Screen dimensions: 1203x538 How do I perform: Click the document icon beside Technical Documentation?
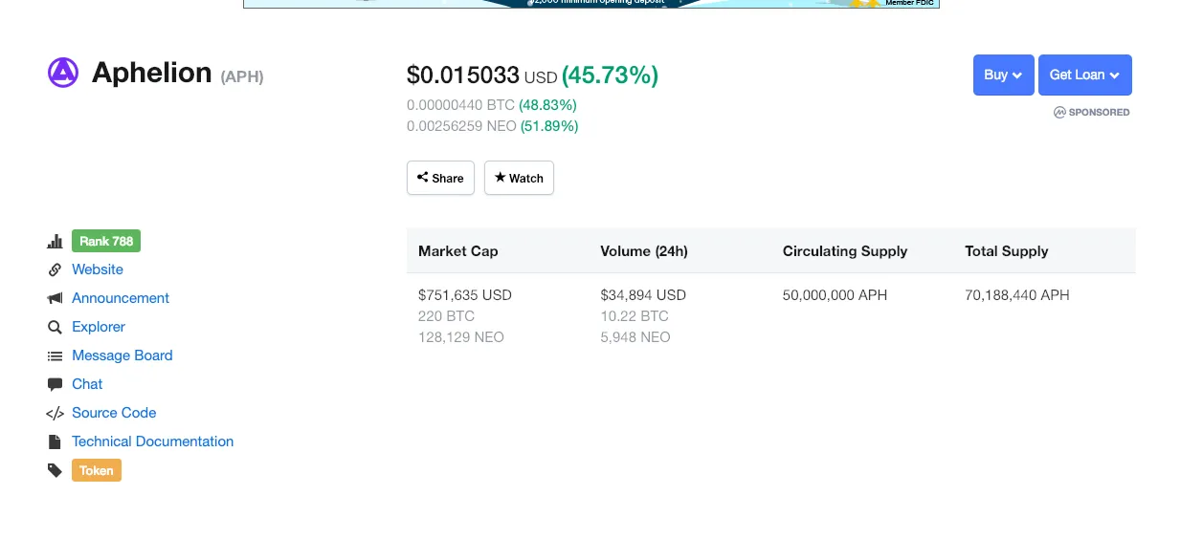click(x=55, y=441)
